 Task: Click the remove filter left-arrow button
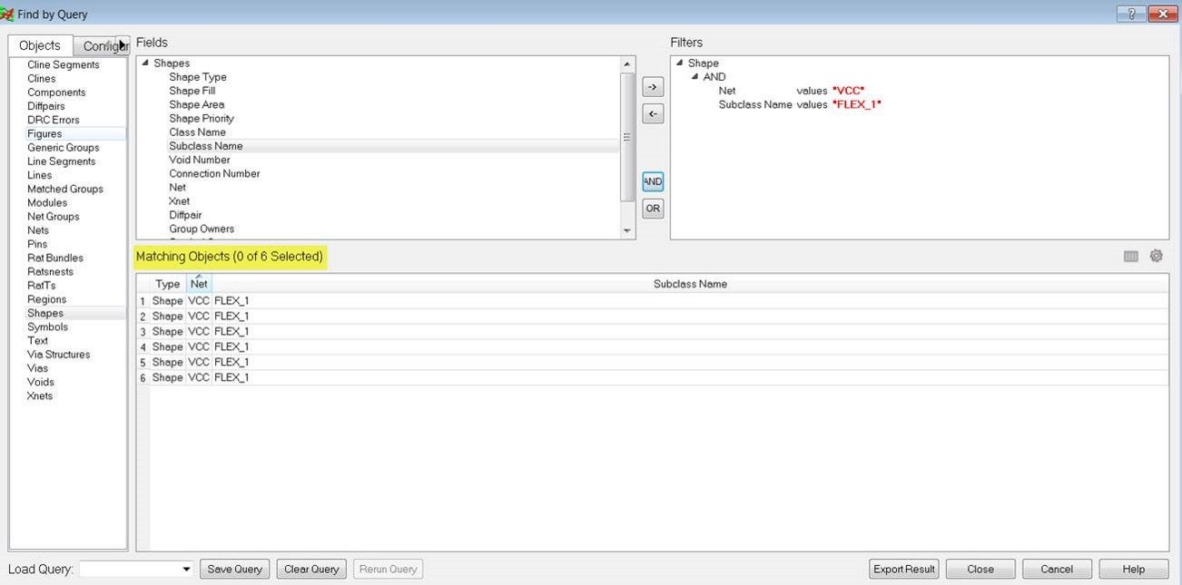tap(653, 114)
